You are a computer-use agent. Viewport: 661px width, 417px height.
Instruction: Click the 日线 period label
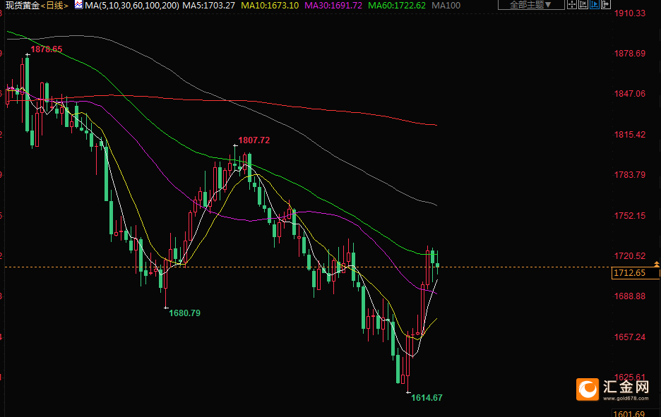[54, 6]
